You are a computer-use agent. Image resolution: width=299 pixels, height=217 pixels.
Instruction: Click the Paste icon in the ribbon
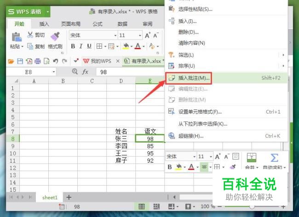click(x=17, y=37)
